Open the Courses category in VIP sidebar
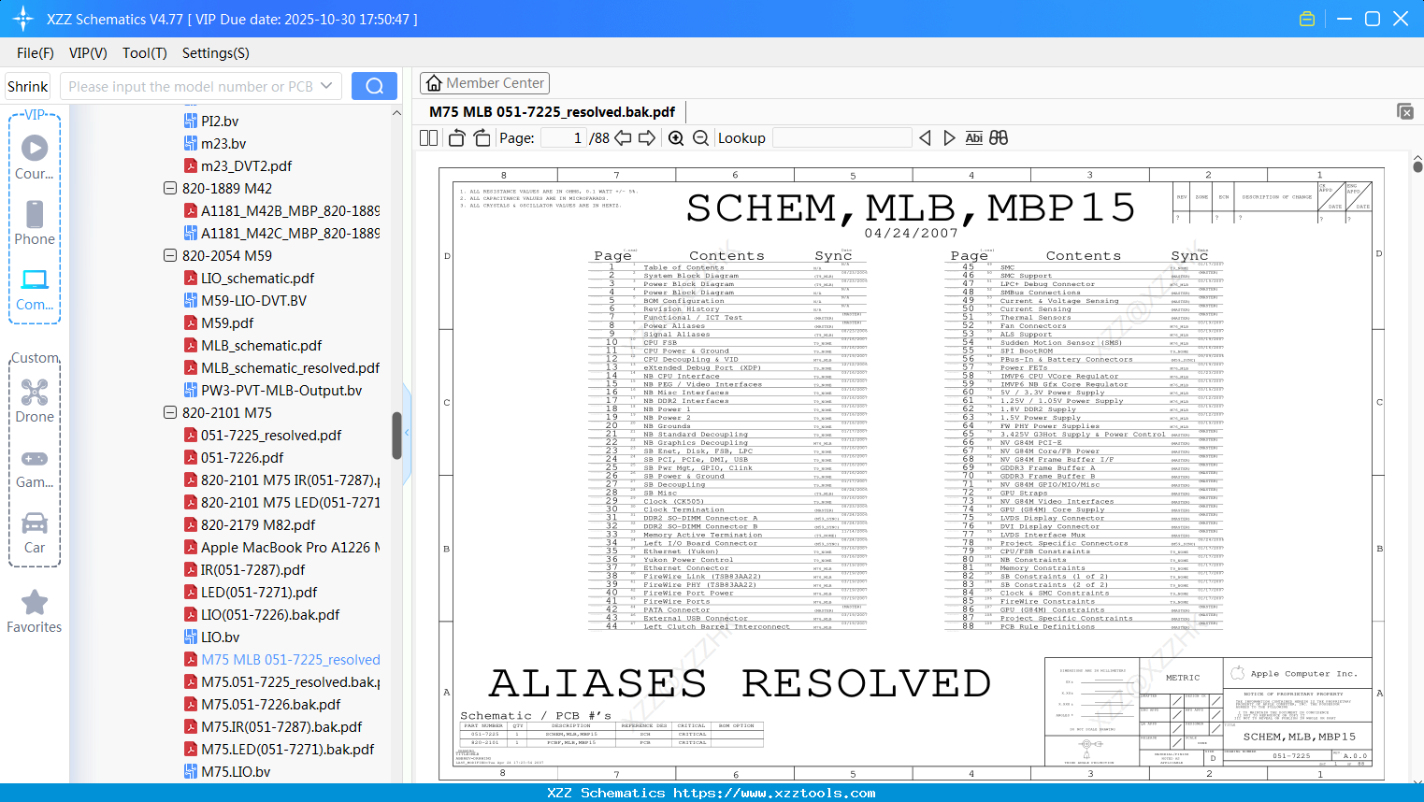 [x=35, y=158]
